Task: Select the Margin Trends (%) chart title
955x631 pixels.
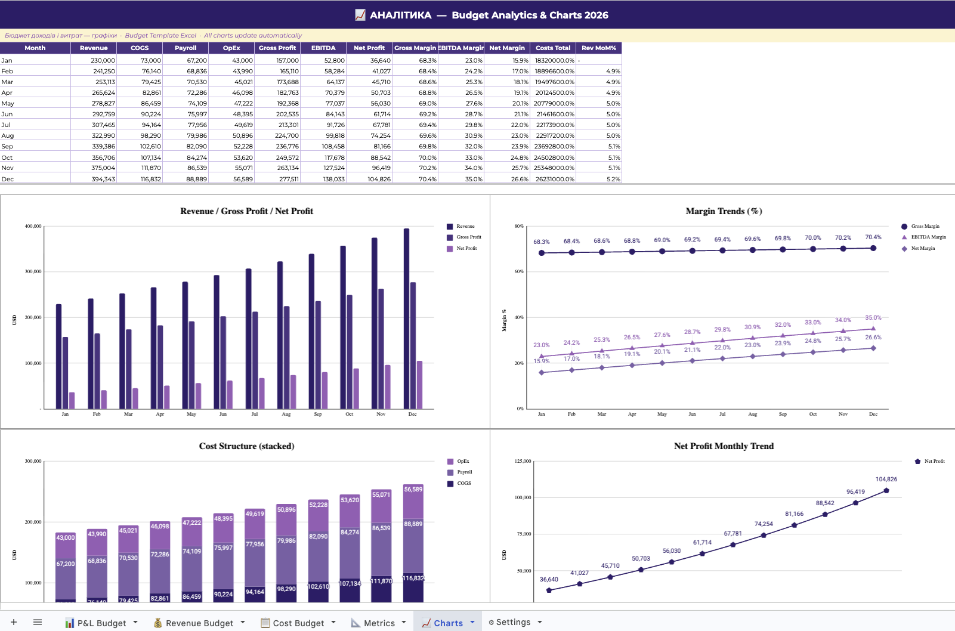Action: (724, 211)
